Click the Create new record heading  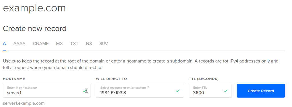(x=35, y=29)
